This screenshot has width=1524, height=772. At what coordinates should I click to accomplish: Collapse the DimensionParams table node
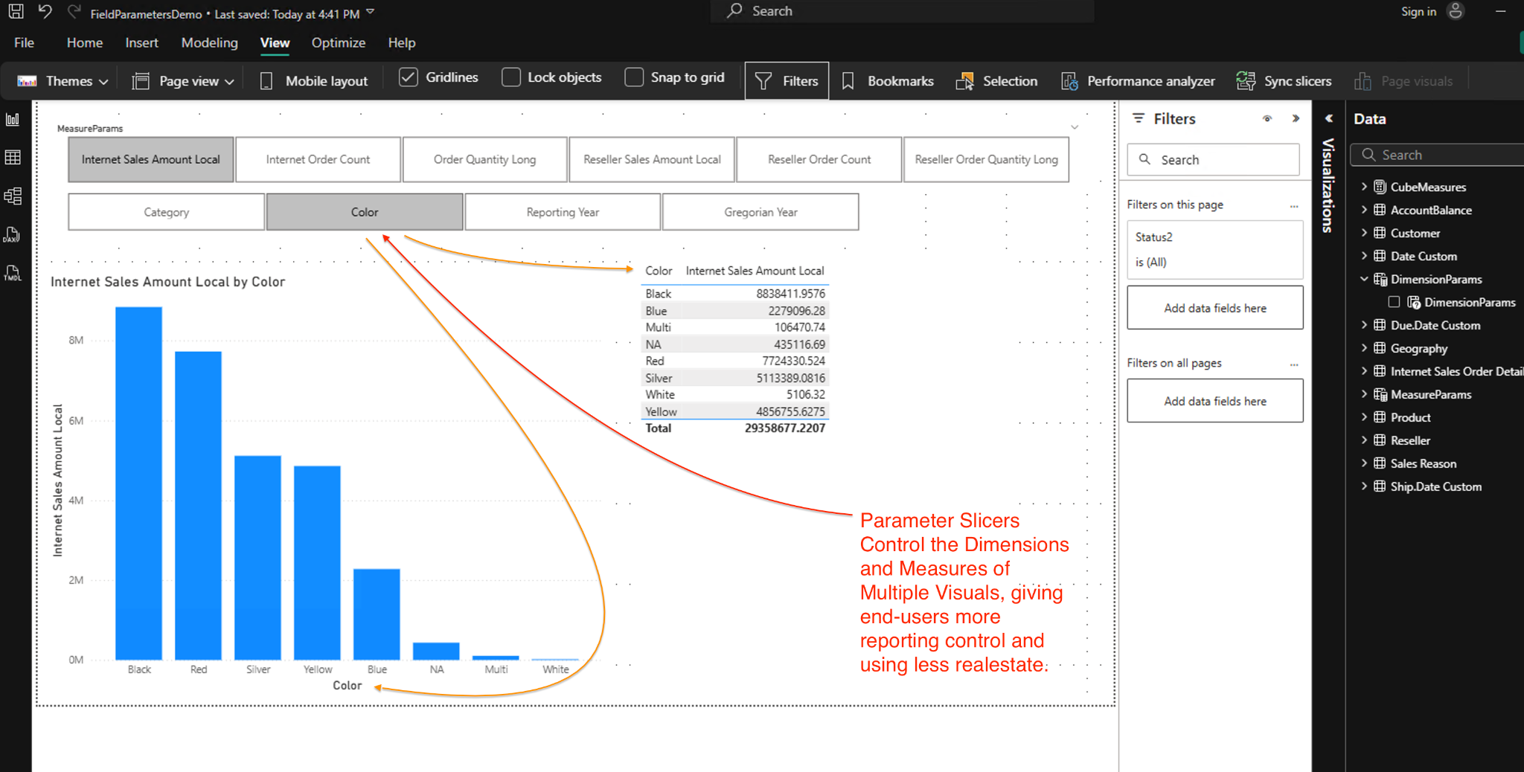tap(1364, 279)
